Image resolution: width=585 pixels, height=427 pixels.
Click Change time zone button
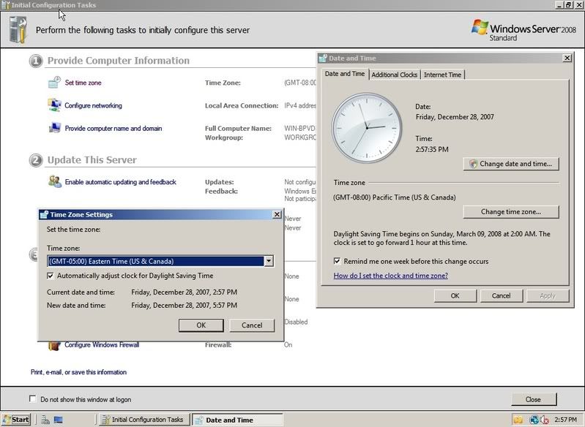511,211
